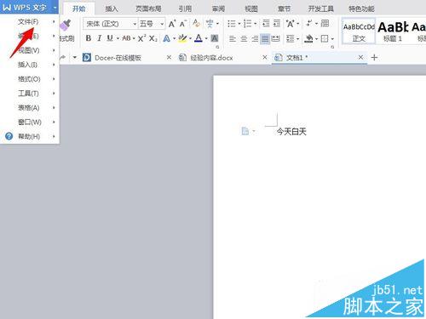The height and width of the screenshot is (319, 426).
Task: Align text right
Action: coord(255,38)
